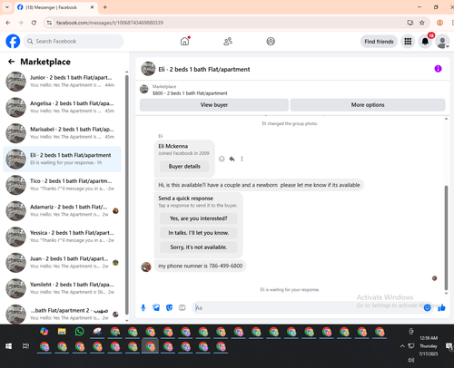
Task: View site information icon in address bar
Action: (x=49, y=23)
